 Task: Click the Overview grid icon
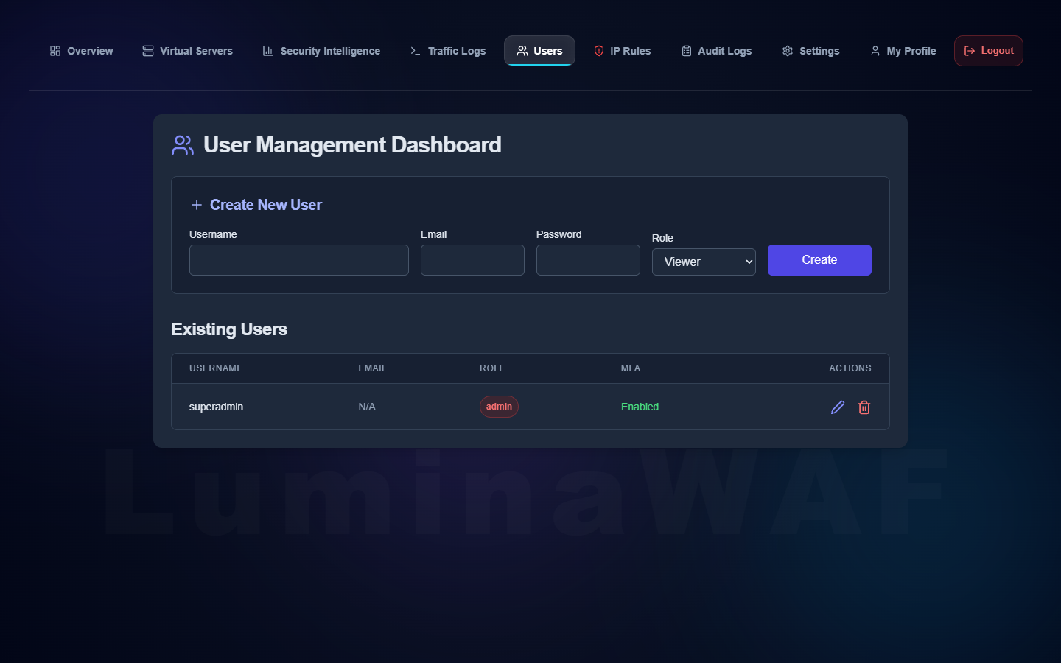coord(55,50)
